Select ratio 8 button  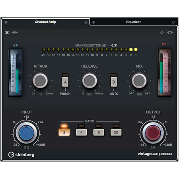99,132
